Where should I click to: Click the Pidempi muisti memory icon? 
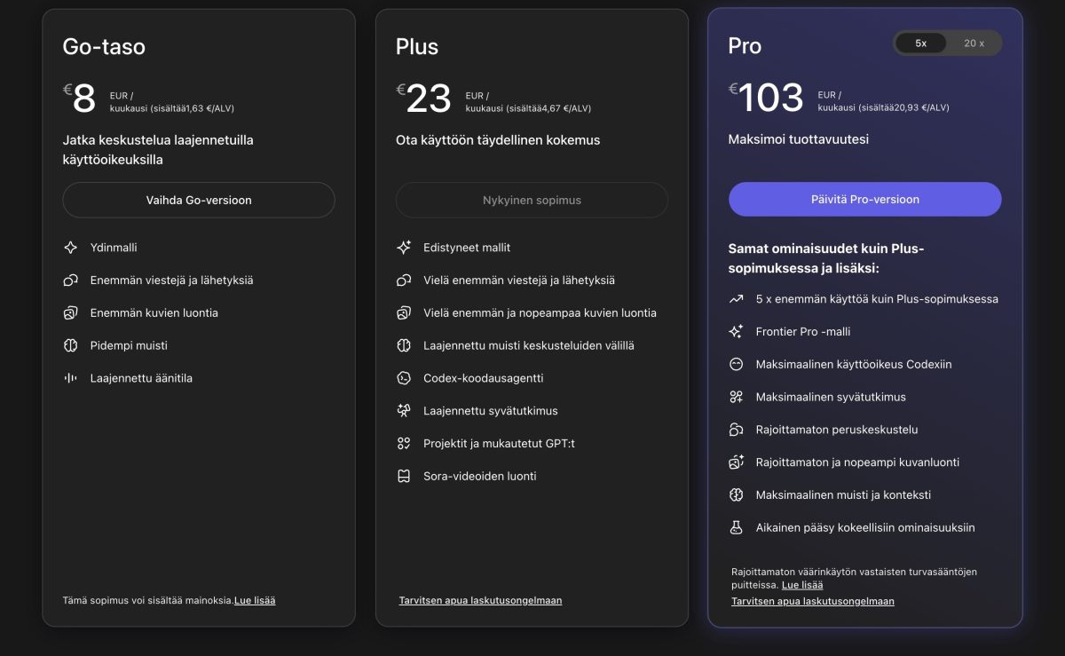pyautogui.click(x=72, y=345)
